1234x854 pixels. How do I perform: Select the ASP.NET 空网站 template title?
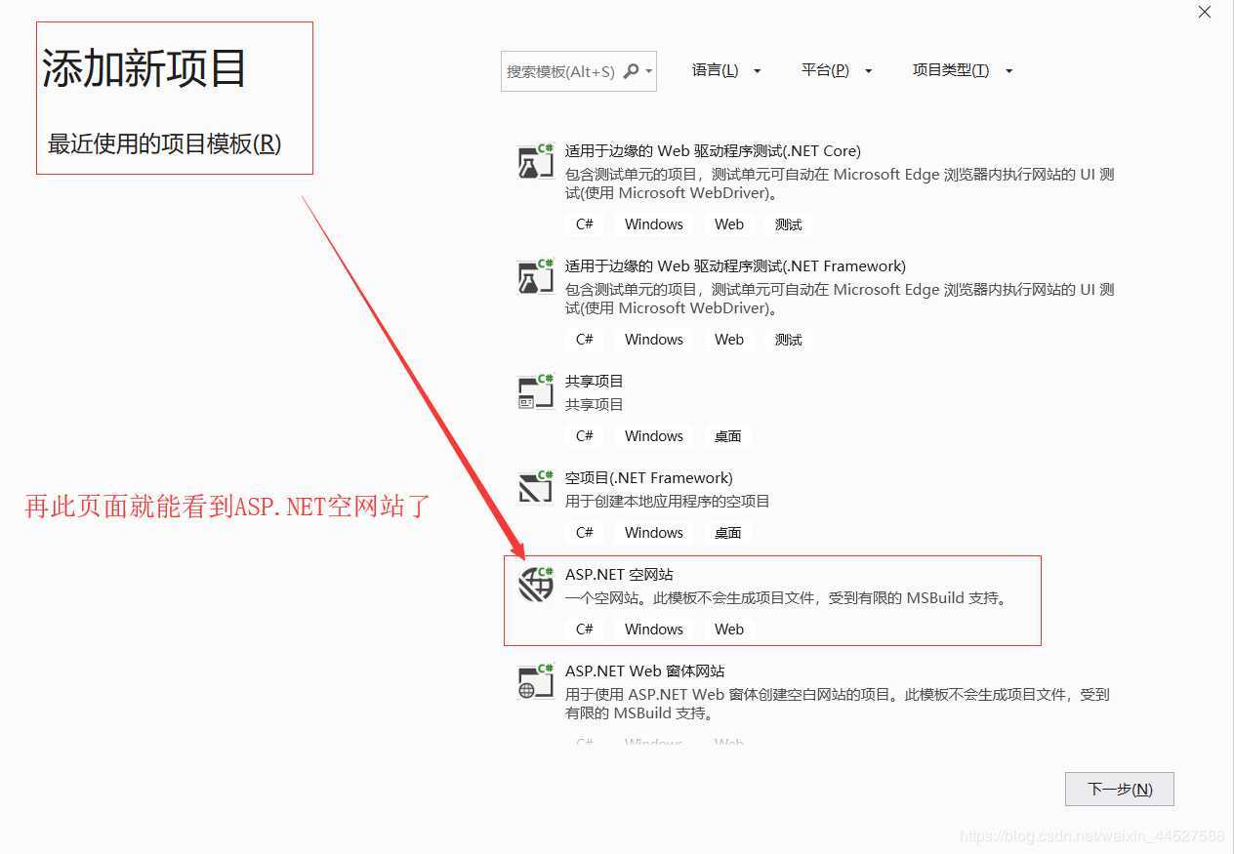pos(619,575)
